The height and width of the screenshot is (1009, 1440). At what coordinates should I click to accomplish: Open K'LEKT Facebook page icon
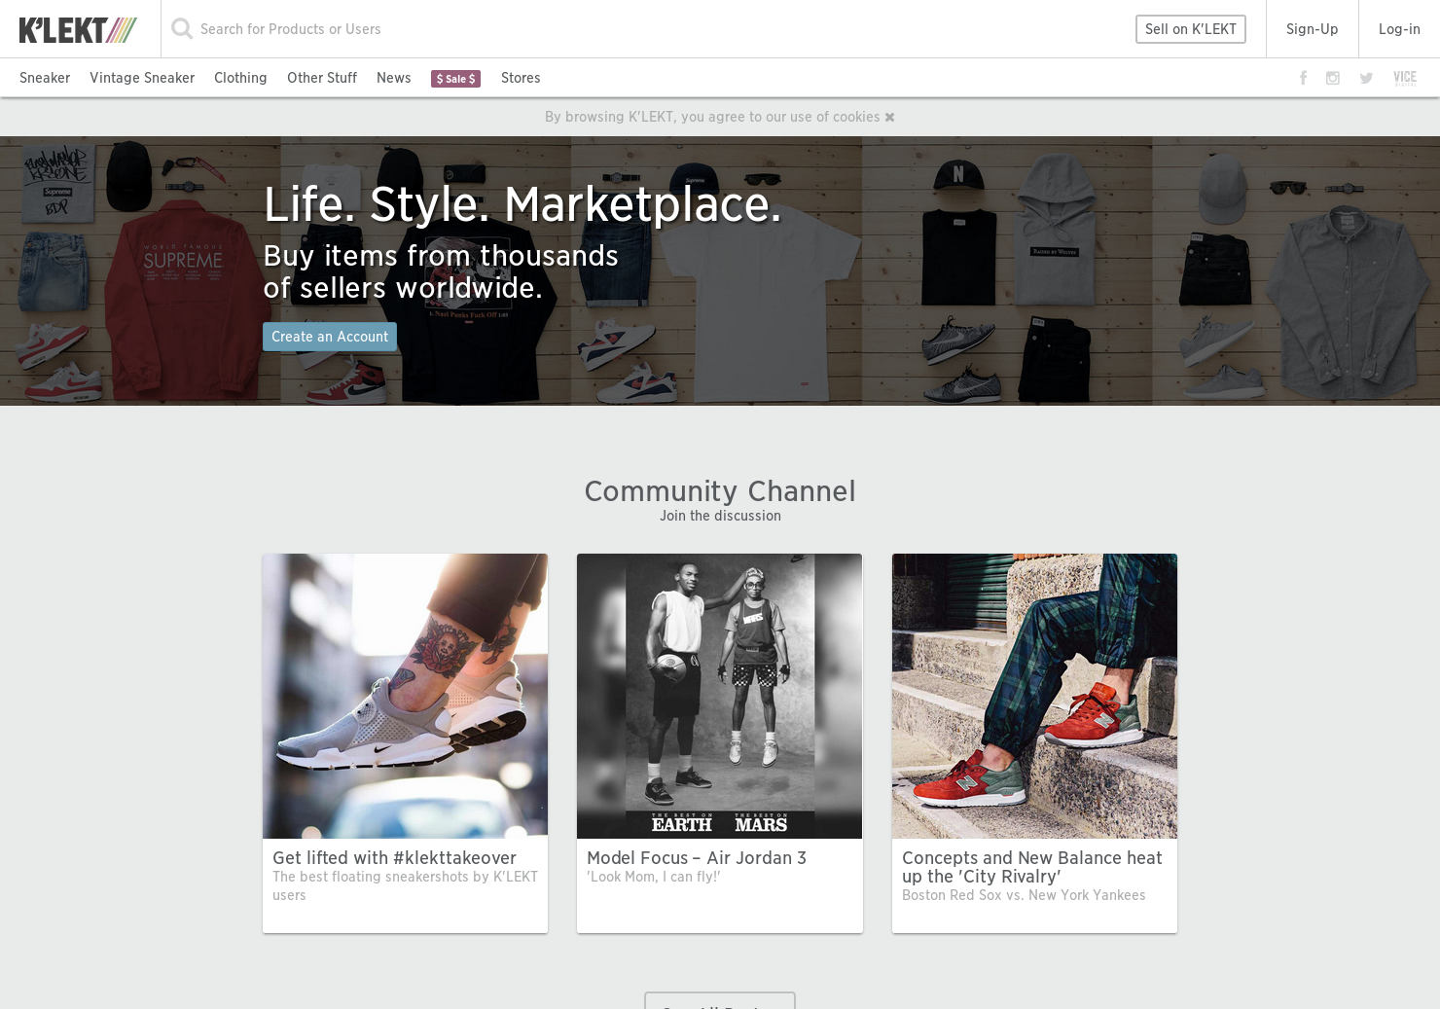pyautogui.click(x=1303, y=78)
